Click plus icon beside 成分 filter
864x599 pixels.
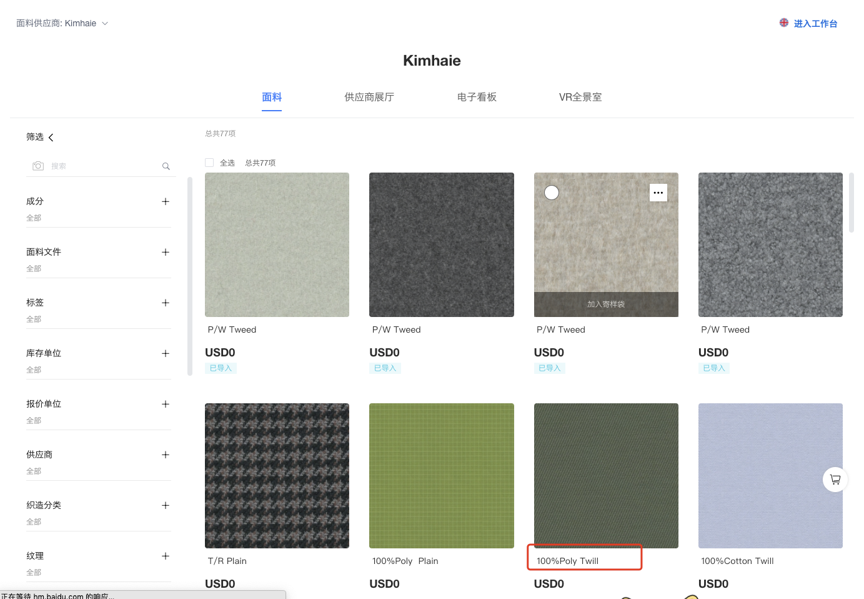point(166,201)
